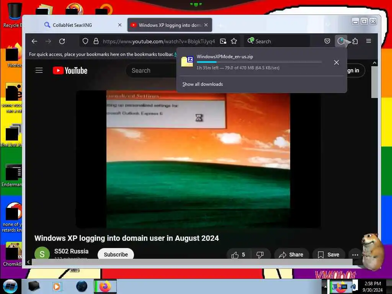Close the Windows XP YouTube tab
The image size is (392, 294).
[206, 25]
